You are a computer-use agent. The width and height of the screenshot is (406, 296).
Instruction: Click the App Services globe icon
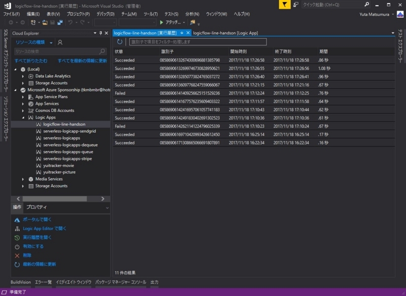coord(31,104)
